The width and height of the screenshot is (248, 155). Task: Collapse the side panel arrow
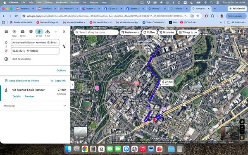tap(72, 85)
